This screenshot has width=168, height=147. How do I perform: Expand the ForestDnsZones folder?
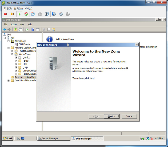coord(16,74)
